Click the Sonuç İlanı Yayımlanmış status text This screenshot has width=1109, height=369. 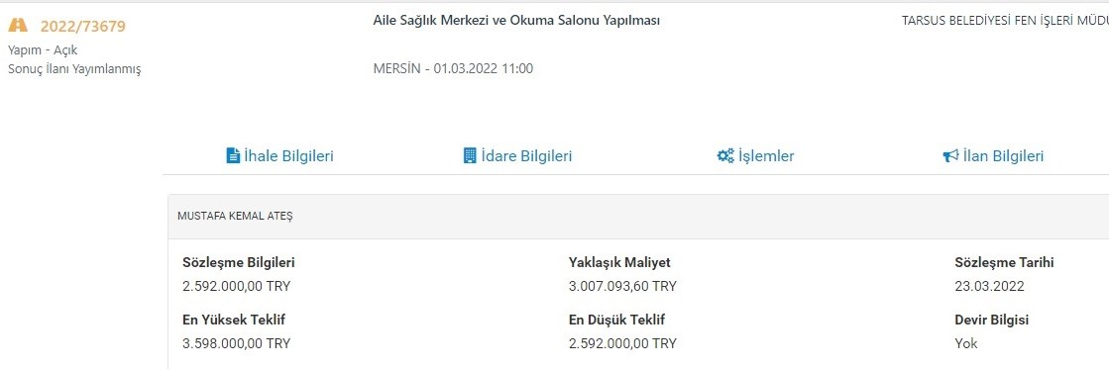(x=74, y=69)
